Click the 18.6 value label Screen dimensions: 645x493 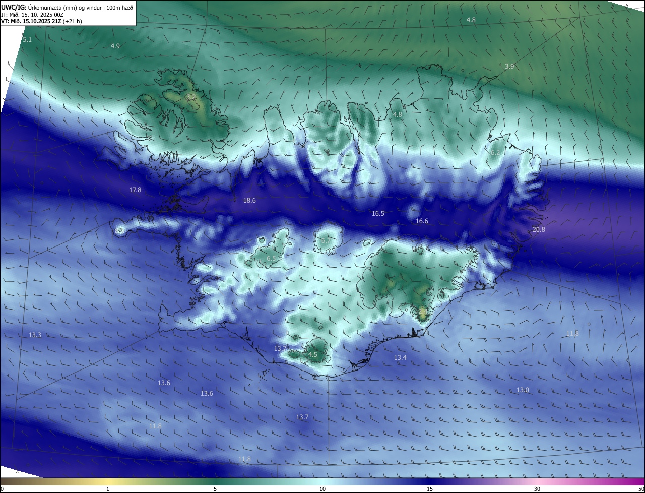point(249,201)
